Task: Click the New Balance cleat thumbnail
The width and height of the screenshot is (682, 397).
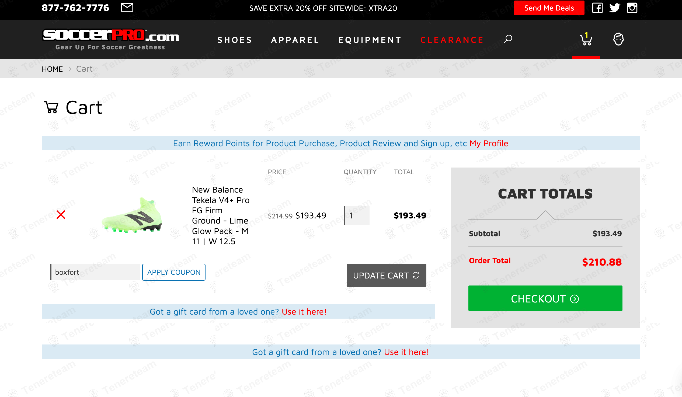Action: [132, 215]
